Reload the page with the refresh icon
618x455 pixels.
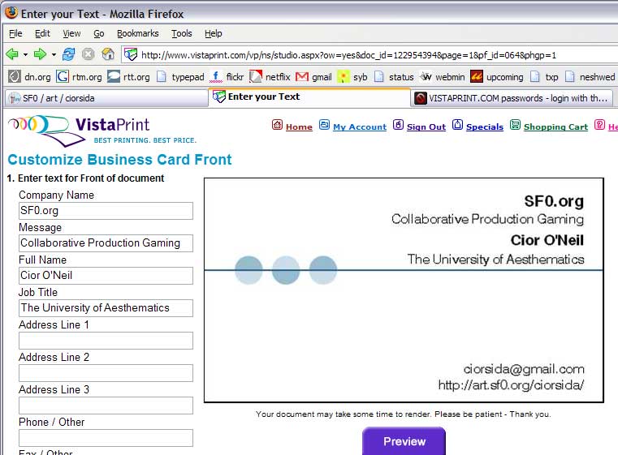69,54
